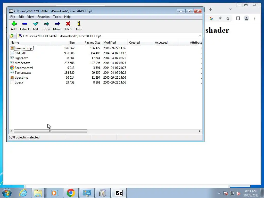The width and height of the screenshot is (264, 198).
Task: Switch to Chrome in the taskbar
Action: [71, 193]
